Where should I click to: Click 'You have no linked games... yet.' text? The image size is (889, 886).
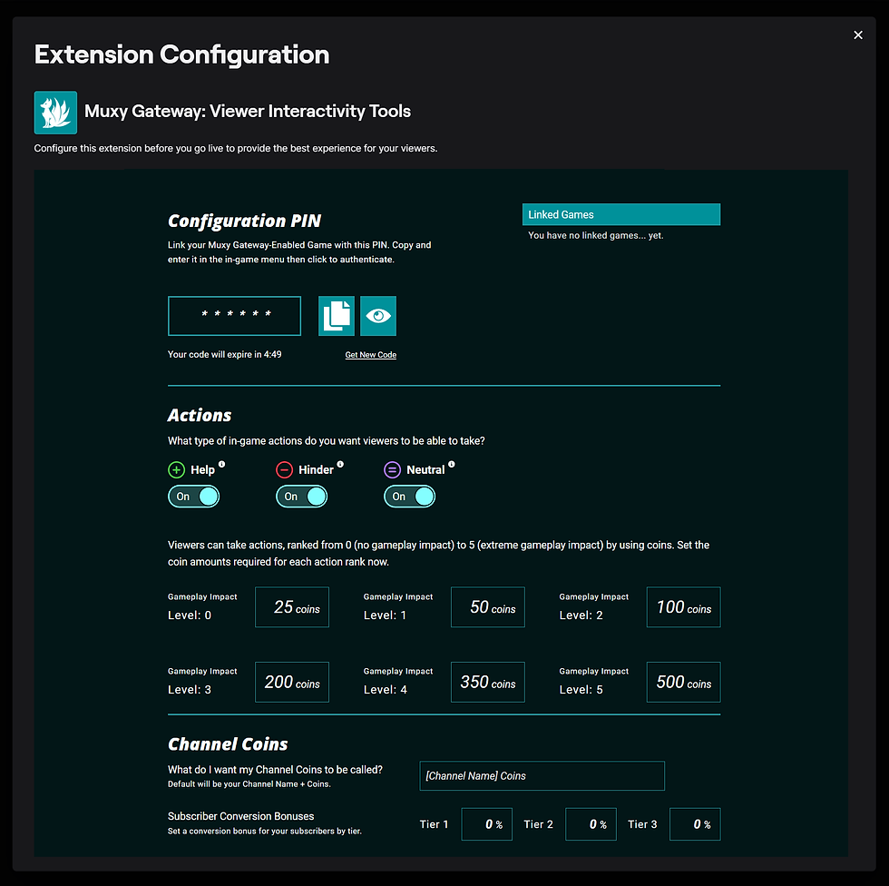596,235
